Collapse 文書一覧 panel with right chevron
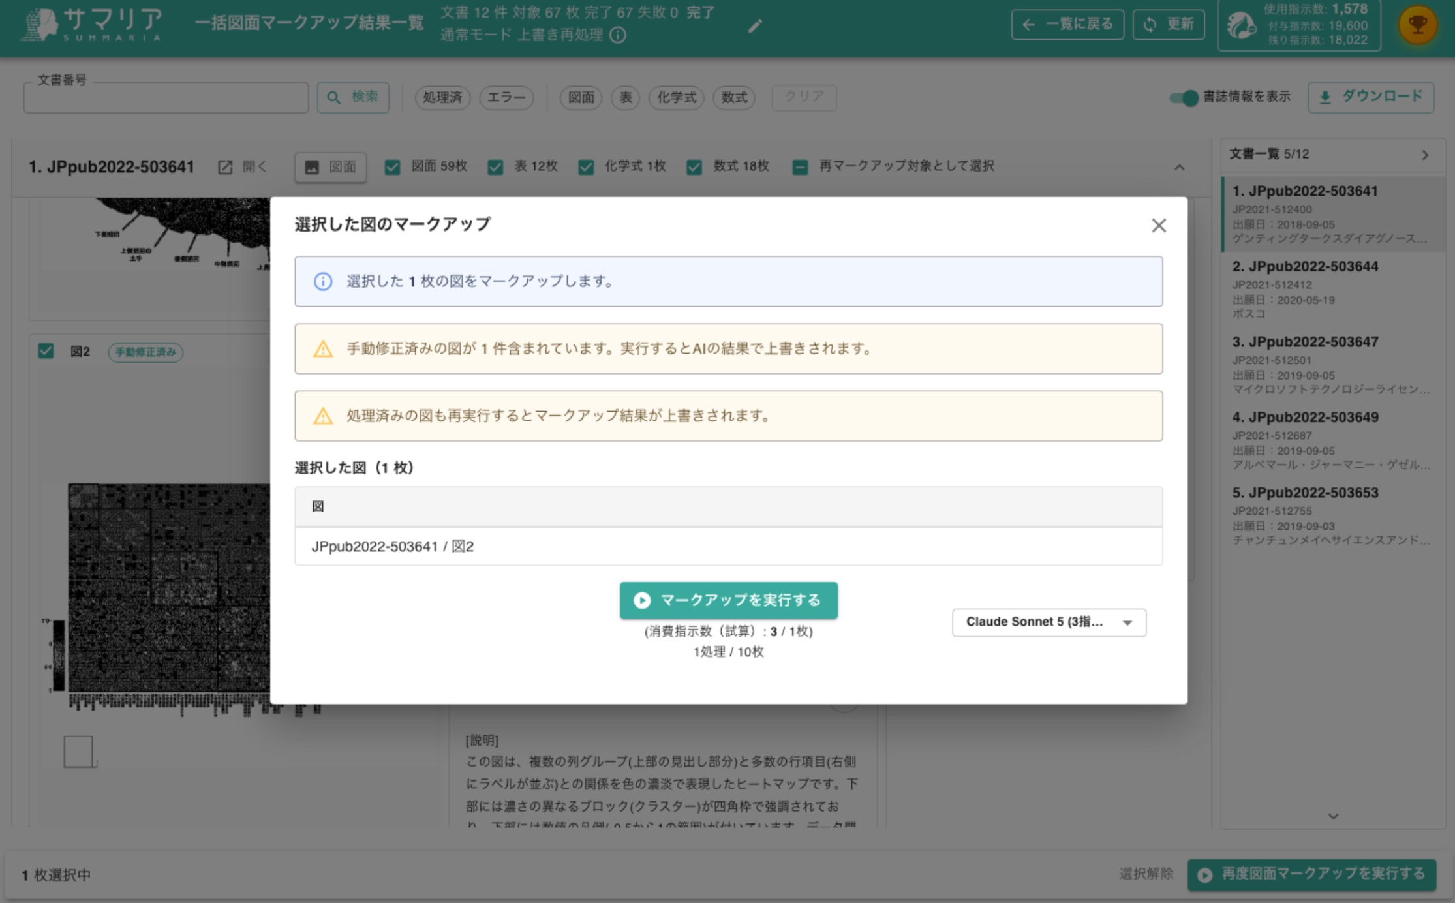 tap(1425, 155)
